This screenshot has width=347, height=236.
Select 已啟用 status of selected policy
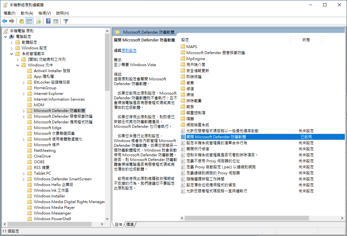click(306, 137)
